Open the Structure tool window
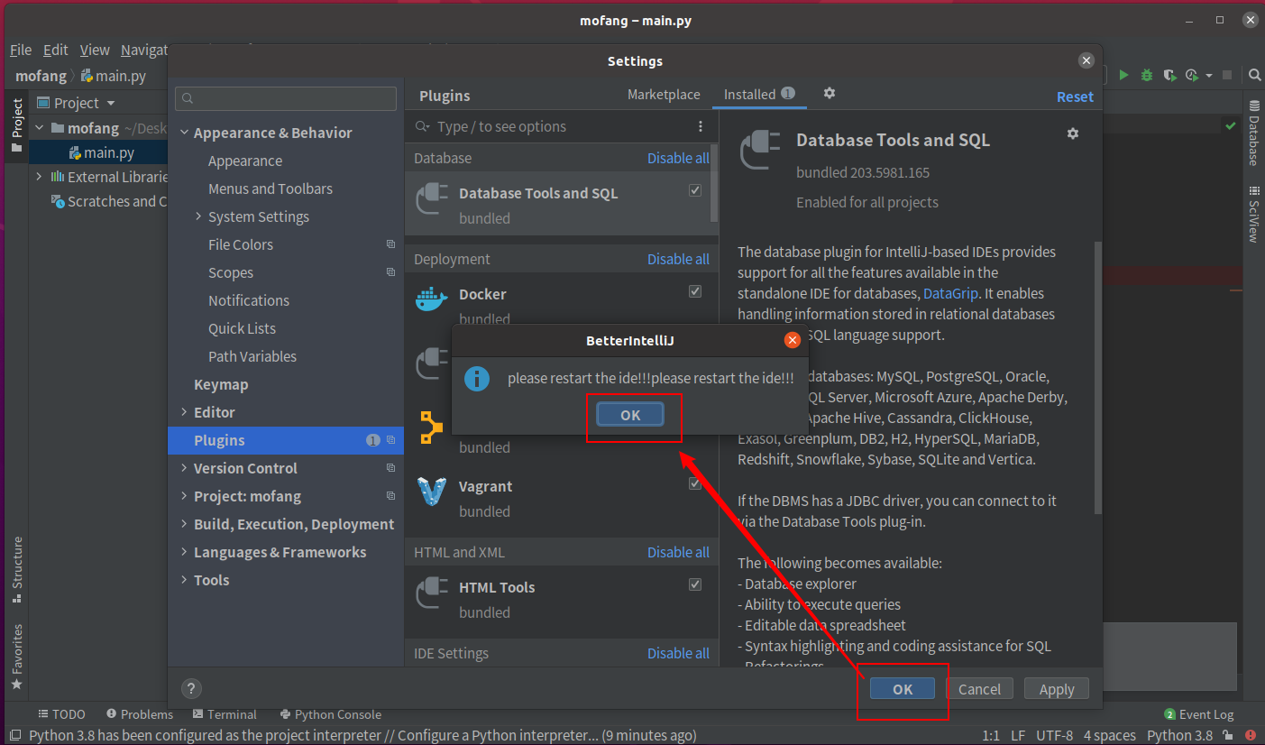The image size is (1265, 745). (x=17, y=570)
